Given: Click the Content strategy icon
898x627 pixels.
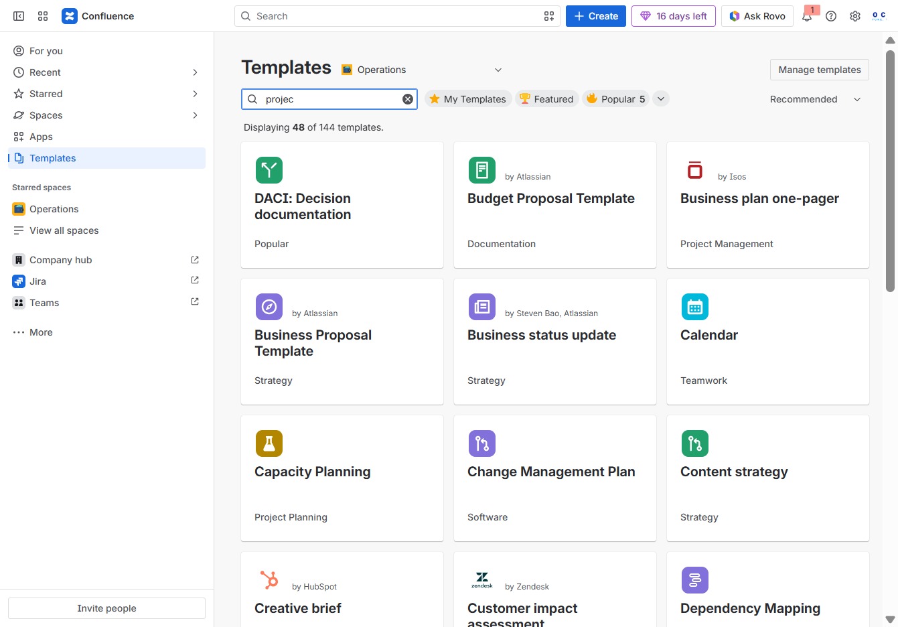Looking at the screenshot, I should click(x=695, y=443).
